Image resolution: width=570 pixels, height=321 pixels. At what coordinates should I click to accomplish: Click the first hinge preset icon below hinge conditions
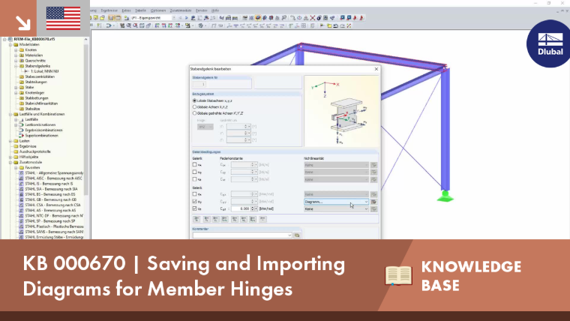pos(196,219)
